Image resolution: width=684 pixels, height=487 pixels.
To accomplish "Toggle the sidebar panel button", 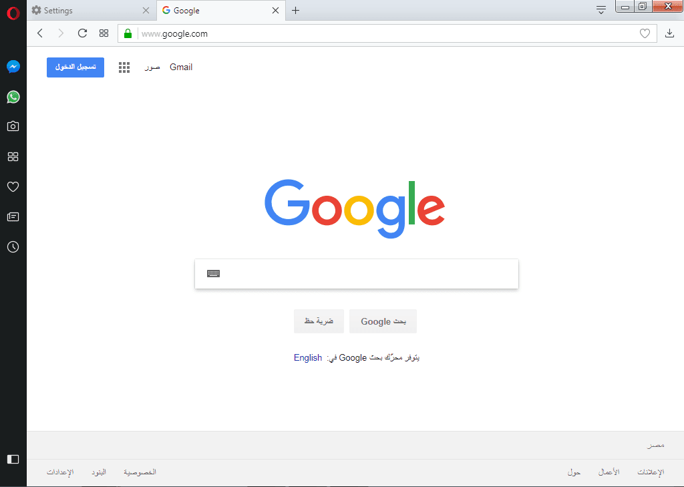I will 13,459.
